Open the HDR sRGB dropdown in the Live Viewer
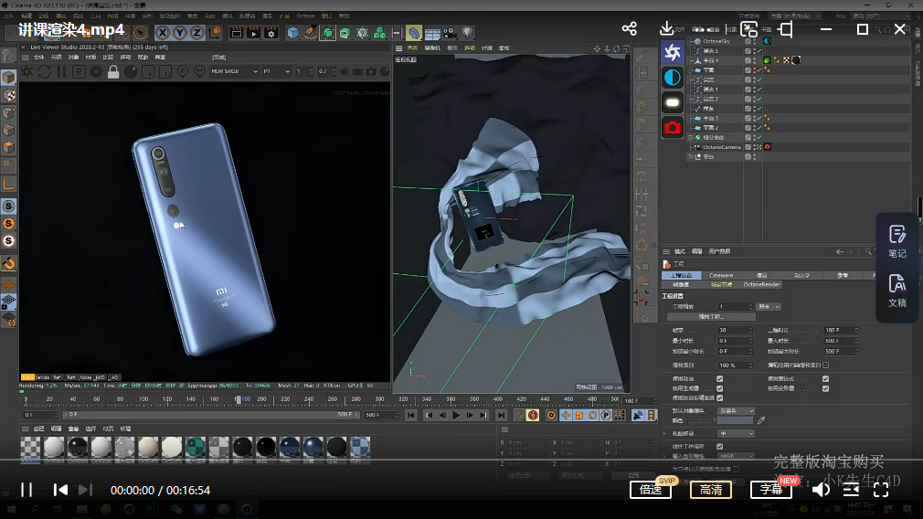This screenshot has height=519, width=923. tap(234, 71)
